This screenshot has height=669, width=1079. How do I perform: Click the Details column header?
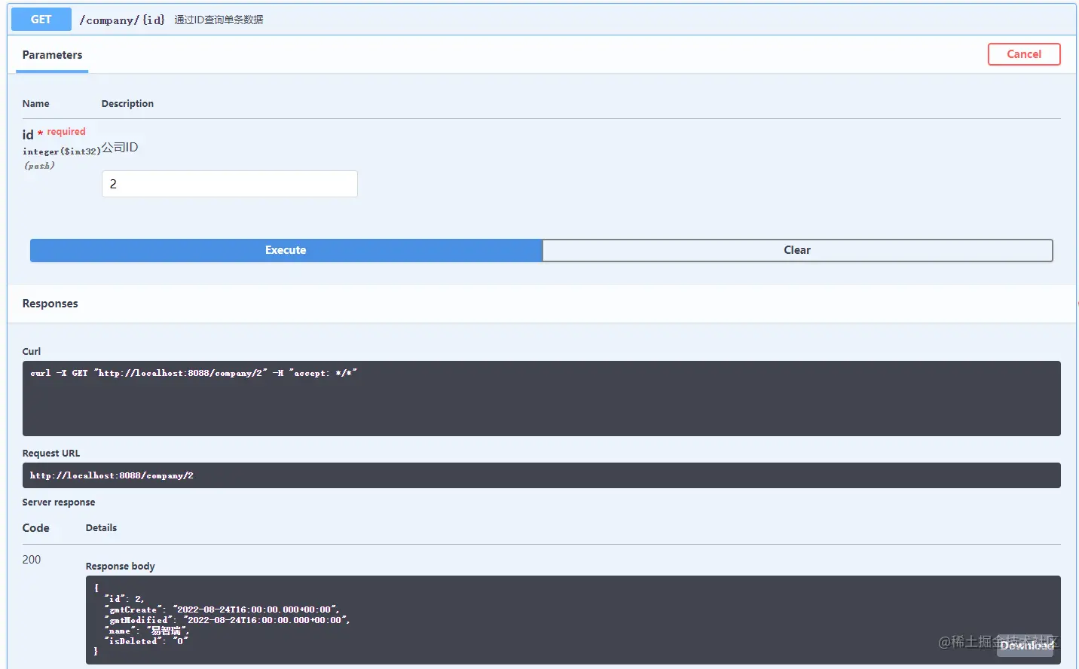pyautogui.click(x=101, y=528)
